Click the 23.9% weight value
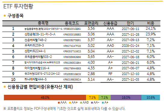The width and height of the screenshot is (164, 111). tap(151, 34)
